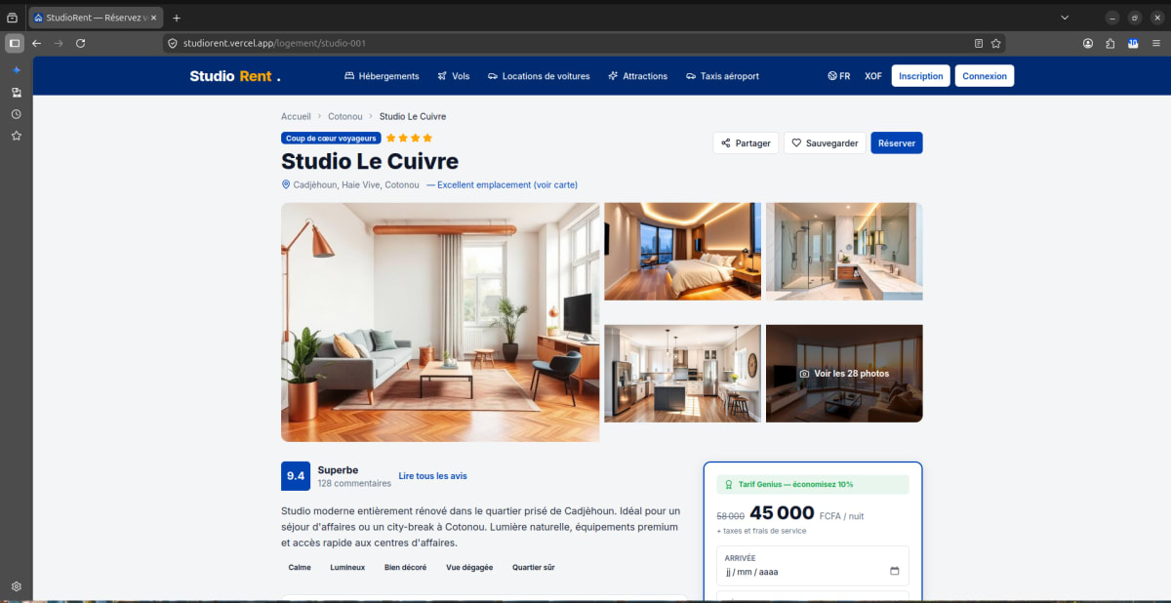Click the Bien décoré tag

click(x=405, y=567)
